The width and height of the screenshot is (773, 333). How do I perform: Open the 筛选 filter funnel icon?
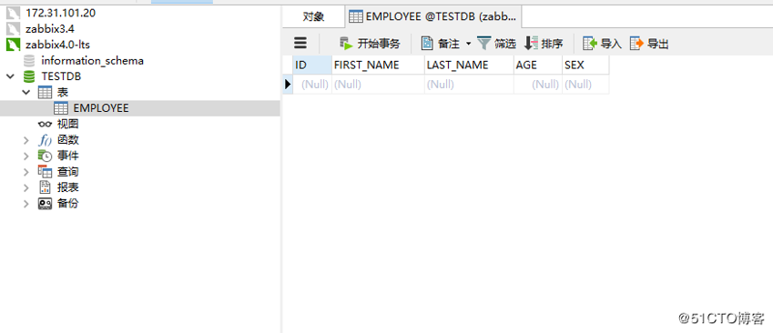point(484,44)
